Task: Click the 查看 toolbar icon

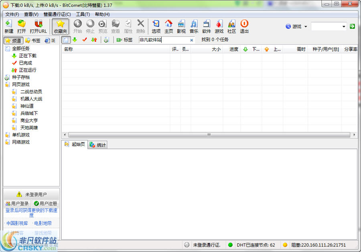Action: 116,26
